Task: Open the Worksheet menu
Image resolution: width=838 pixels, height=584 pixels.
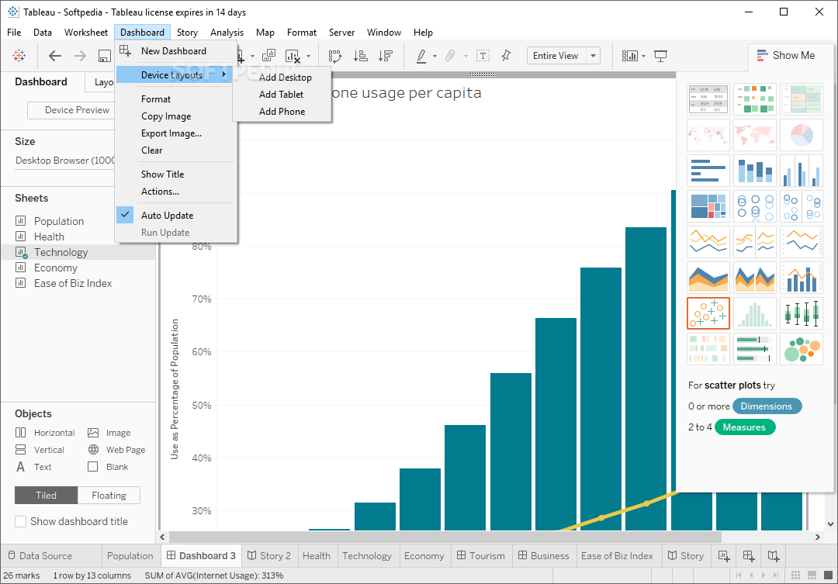Action: [x=86, y=33]
